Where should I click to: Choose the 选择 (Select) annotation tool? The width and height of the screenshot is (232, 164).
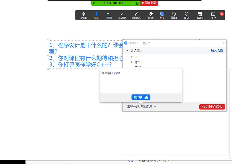coord(84,15)
